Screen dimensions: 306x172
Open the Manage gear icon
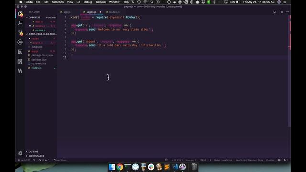20,153
